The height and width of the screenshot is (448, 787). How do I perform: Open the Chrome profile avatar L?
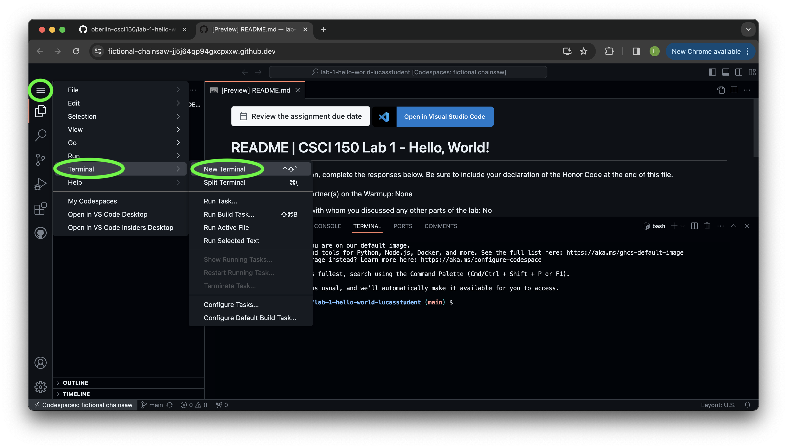pos(654,51)
